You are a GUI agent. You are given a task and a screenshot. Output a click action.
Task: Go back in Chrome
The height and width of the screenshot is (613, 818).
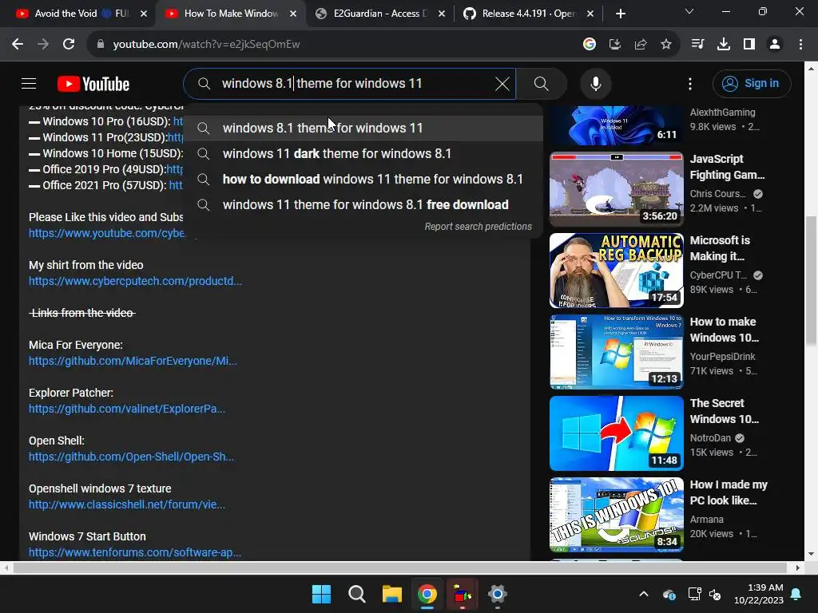(x=18, y=45)
